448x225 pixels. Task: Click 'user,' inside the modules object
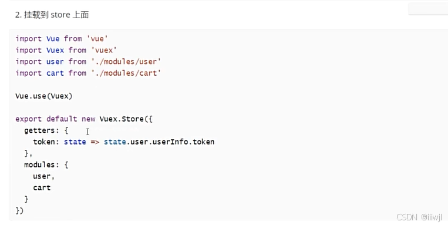pyautogui.click(x=43, y=176)
